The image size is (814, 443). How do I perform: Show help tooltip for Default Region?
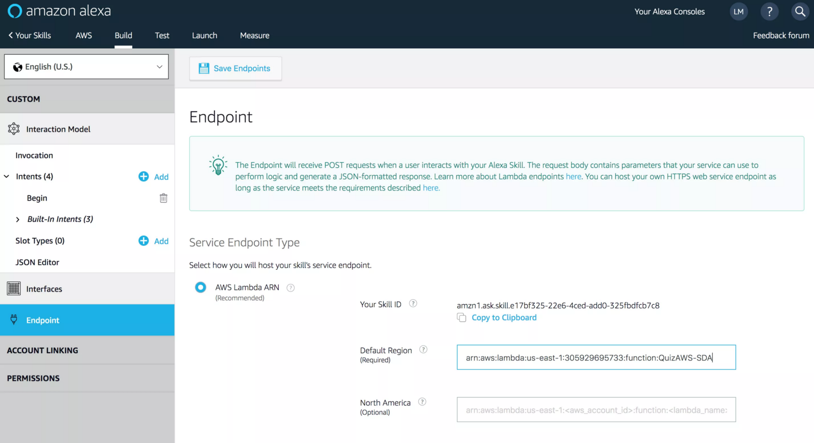[423, 350]
